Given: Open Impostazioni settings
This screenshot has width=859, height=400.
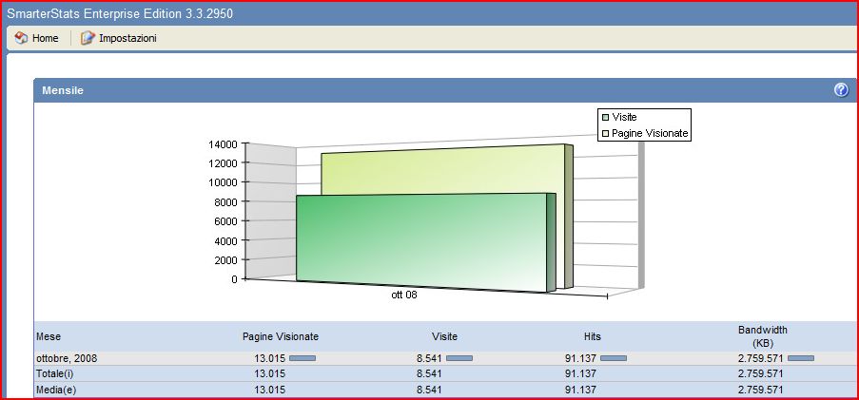Looking at the screenshot, I should pos(127,38).
